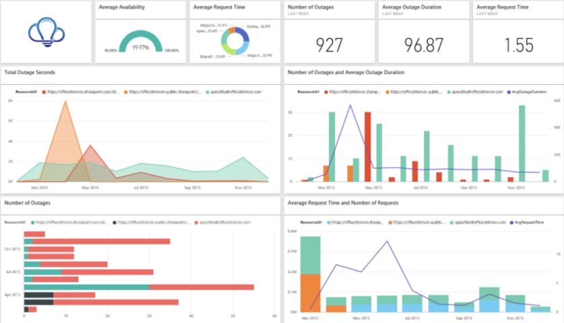
Task: Click the Oct 2015 axis label
Action: coord(13,249)
